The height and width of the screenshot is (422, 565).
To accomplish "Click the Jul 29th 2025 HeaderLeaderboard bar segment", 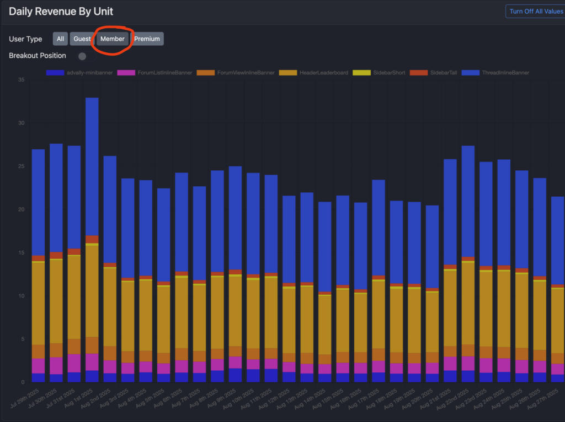I will pos(38,304).
